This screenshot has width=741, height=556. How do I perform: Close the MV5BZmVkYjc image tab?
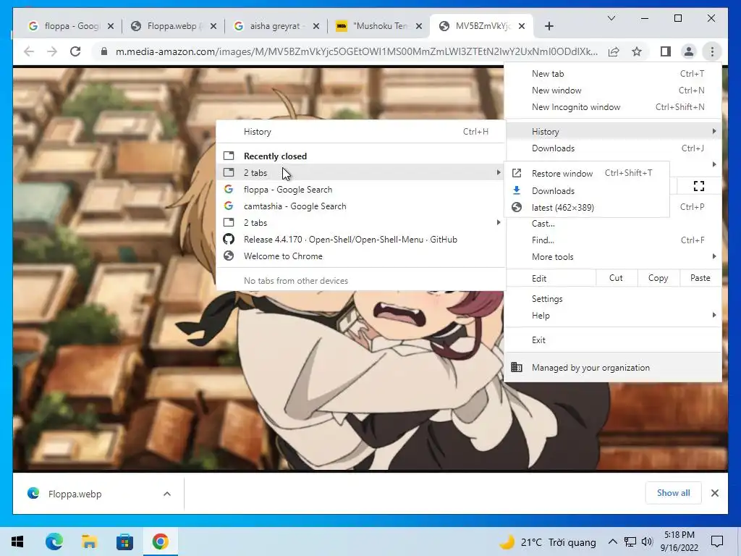[x=522, y=26]
